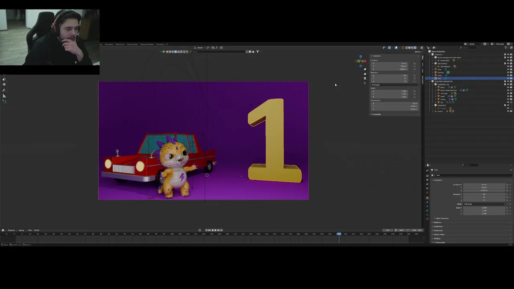This screenshot has height=289, width=514.
Task: Switch to View tab in viewport sidebar
Action: [x=422, y=71]
